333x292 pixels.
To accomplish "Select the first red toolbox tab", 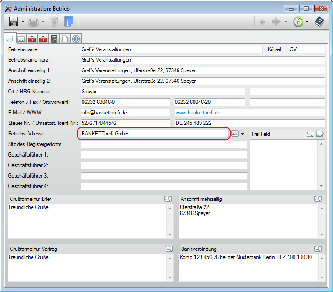I will [x=32, y=39].
